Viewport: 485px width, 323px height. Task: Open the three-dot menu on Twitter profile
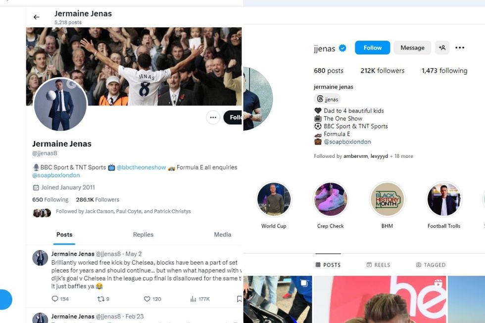tap(213, 117)
